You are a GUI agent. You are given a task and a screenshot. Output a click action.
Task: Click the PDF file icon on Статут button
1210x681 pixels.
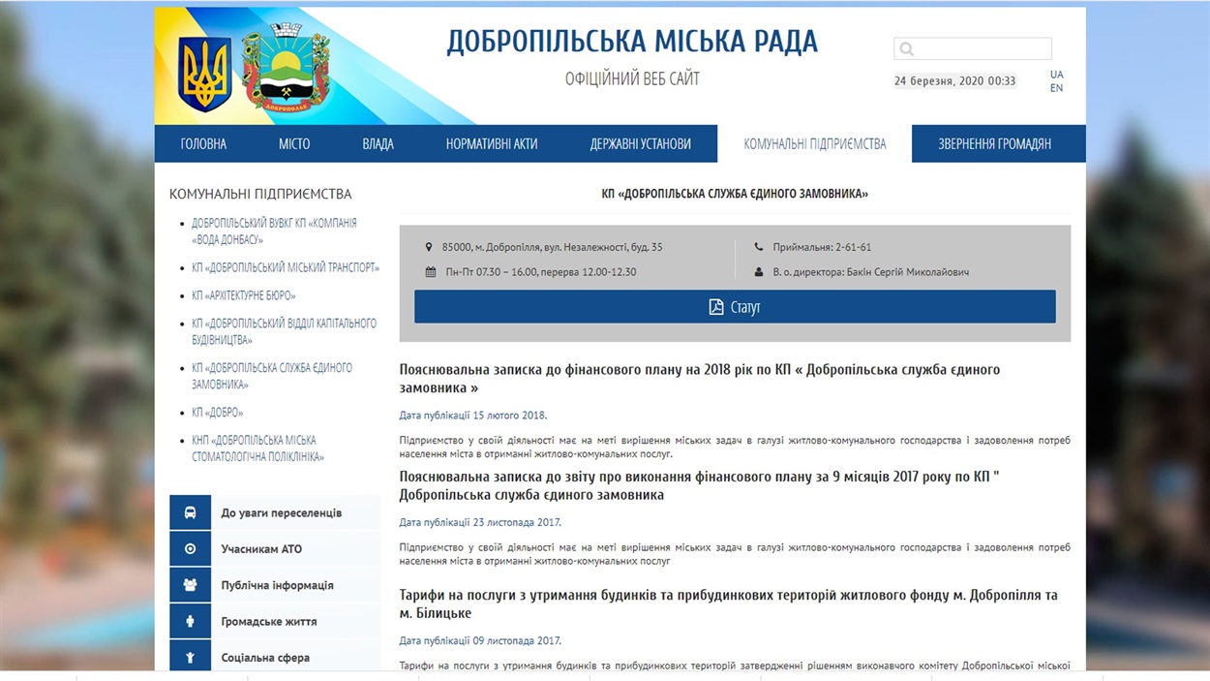point(716,307)
